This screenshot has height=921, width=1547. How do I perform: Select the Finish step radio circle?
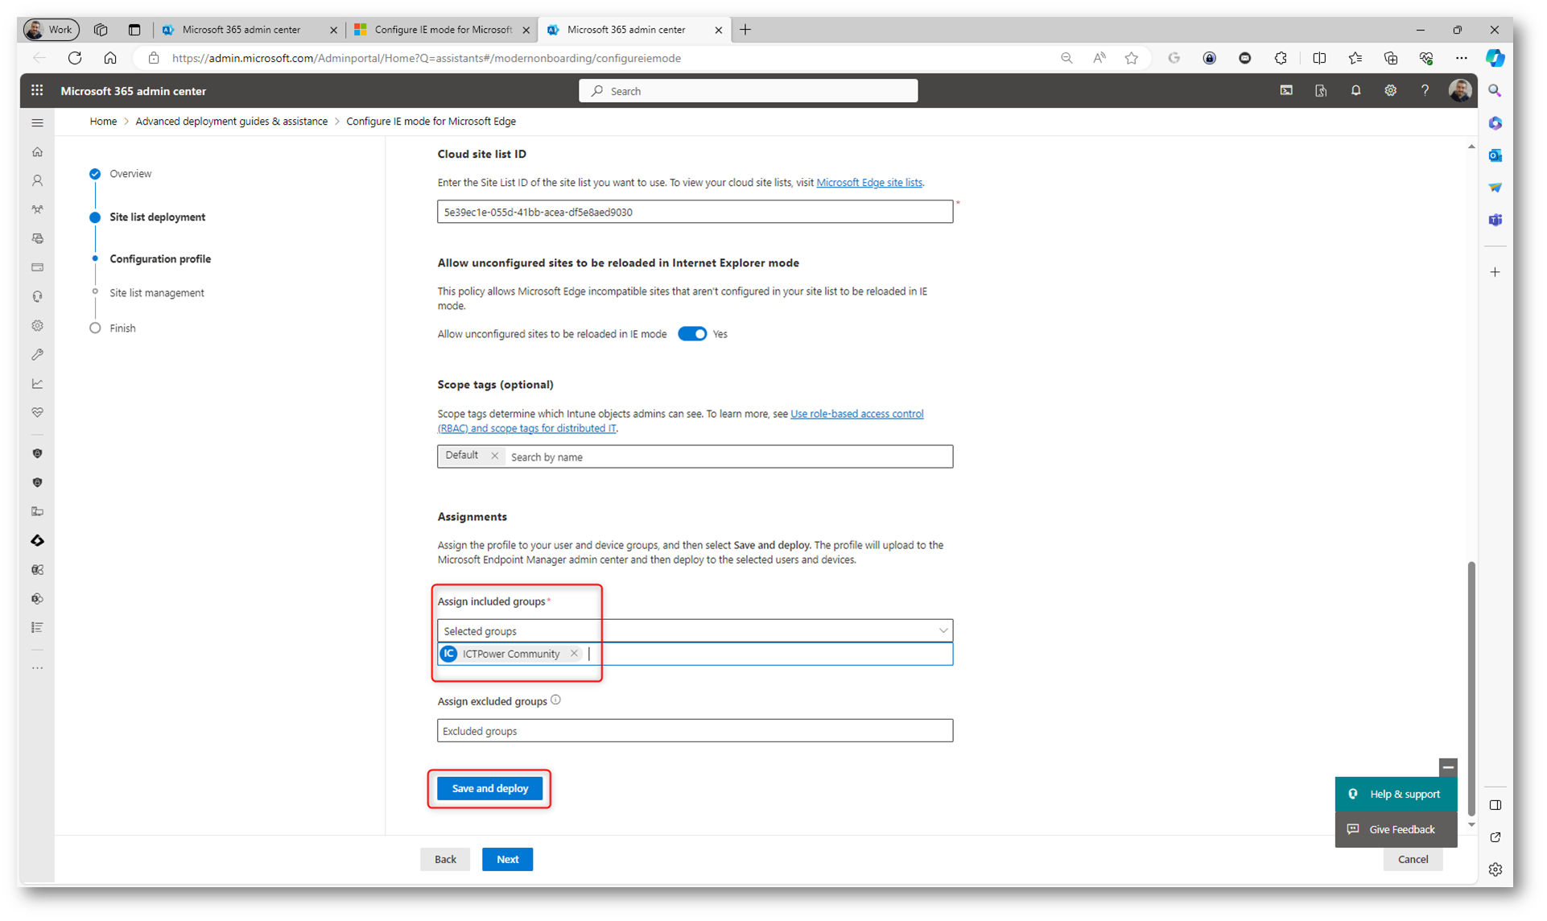coord(95,328)
